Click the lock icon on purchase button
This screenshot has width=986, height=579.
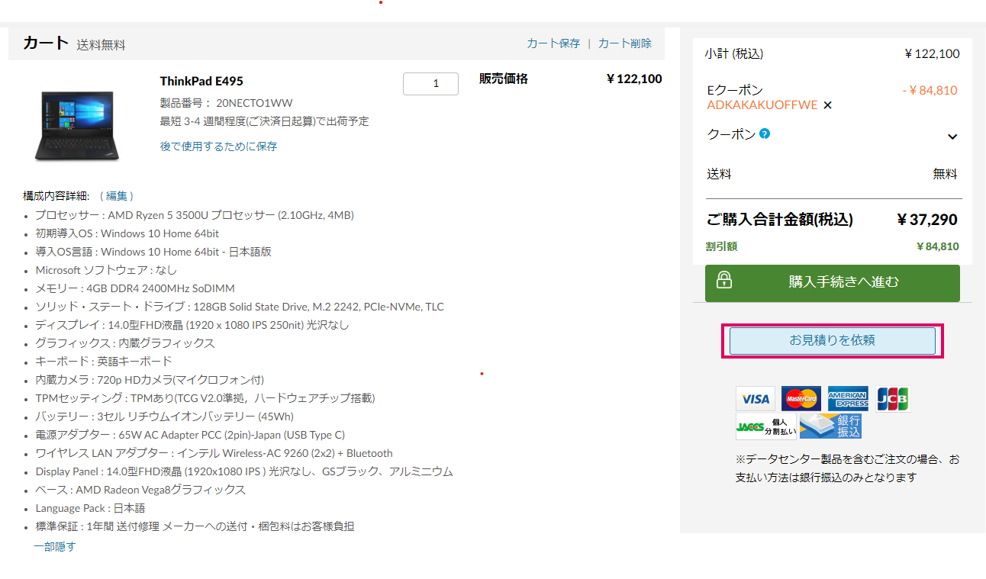(x=724, y=279)
